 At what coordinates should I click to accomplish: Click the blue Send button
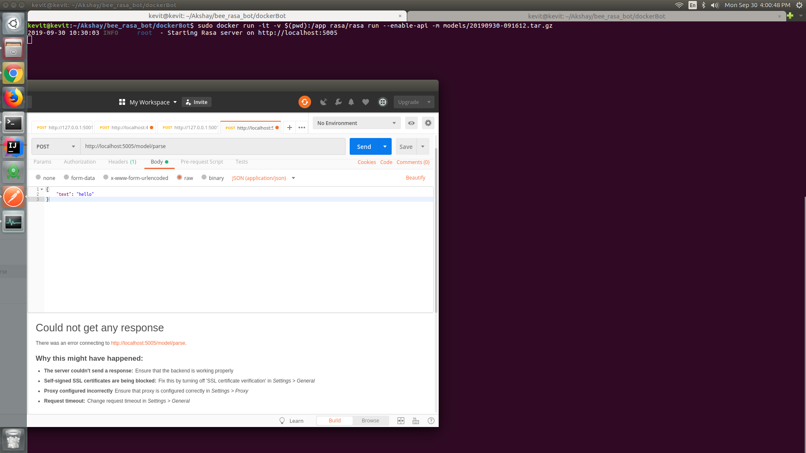coord(364,146)
